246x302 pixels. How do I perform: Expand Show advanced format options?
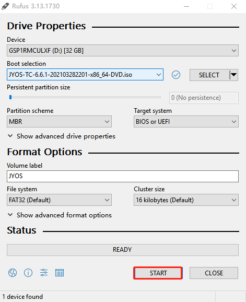pos(60,215)
